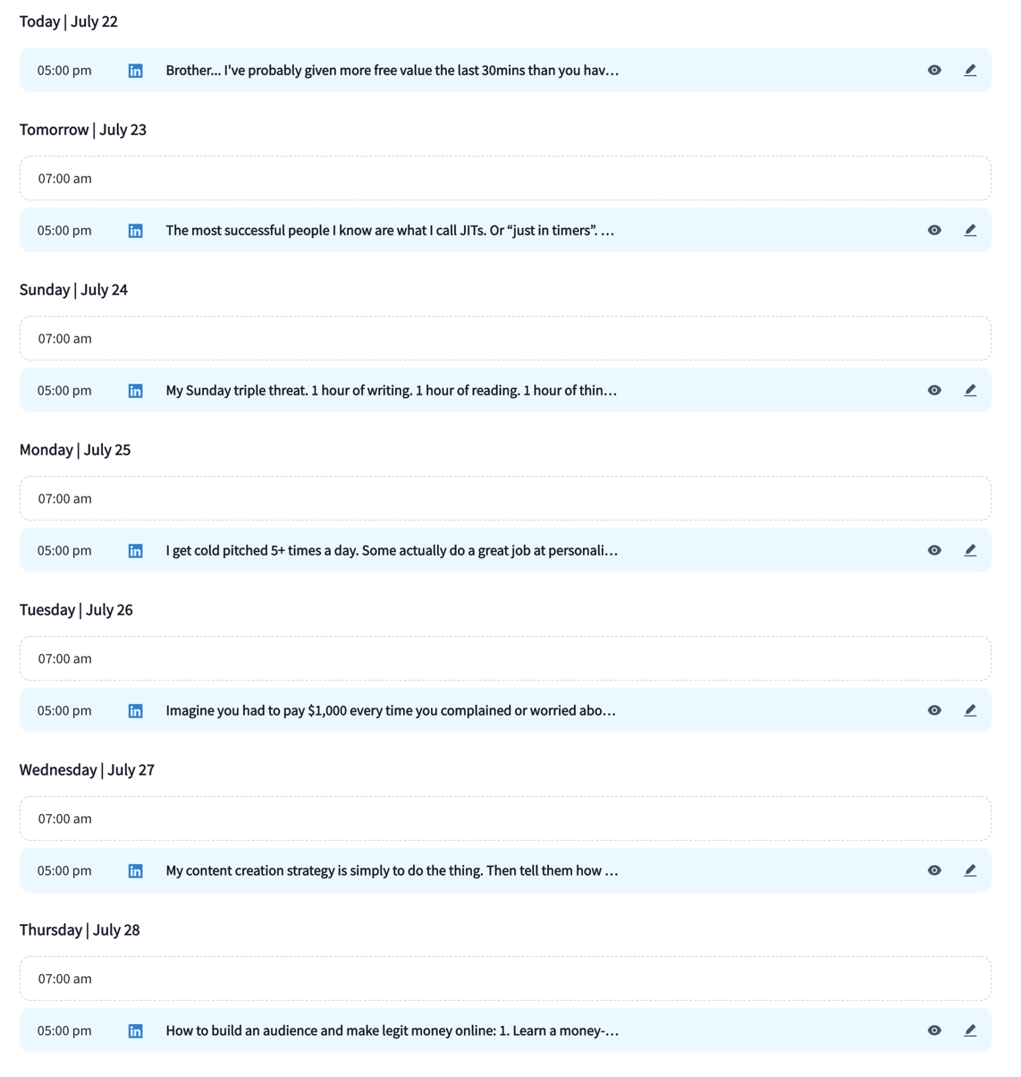This screenshot has width=1021, height=1077.
Task: Open the 'Imagine you had to pay $1,000' post text
Action: [x=391, y=710]
